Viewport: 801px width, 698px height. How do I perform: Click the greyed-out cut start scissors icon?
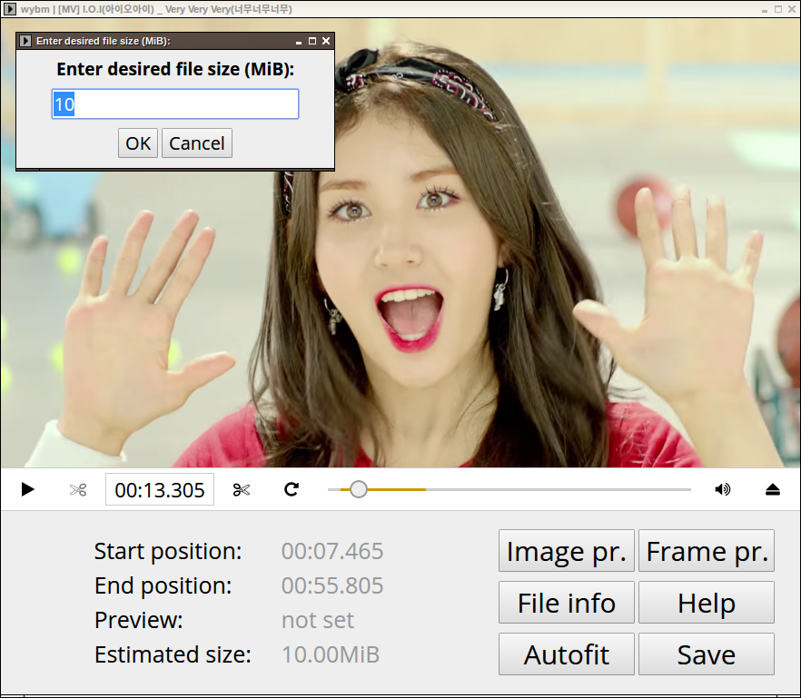tap(78, 489)
